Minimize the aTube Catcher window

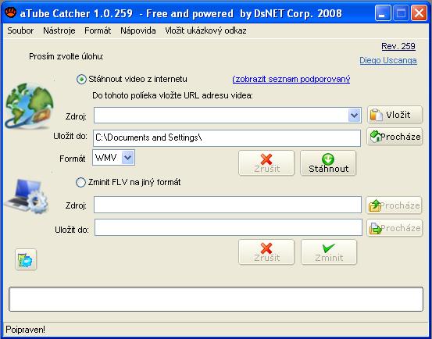tap(383, 13)
